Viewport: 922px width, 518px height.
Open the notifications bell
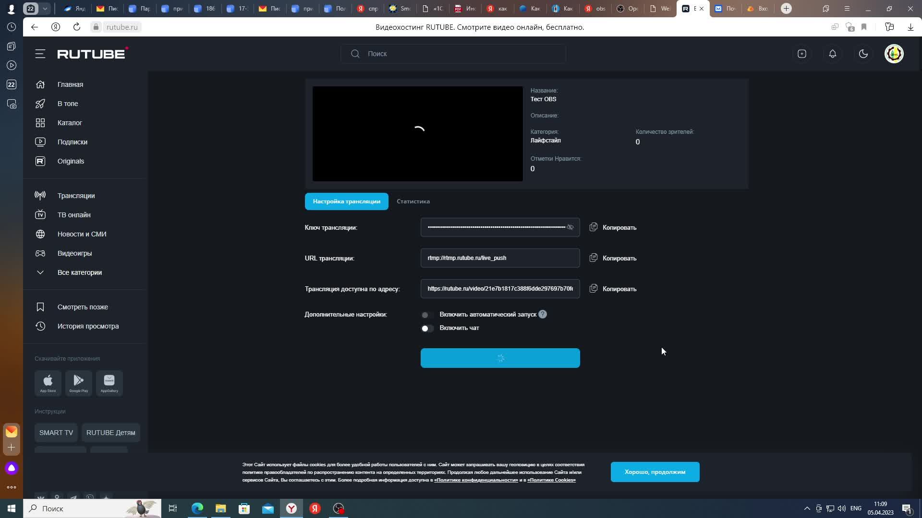pyautogui.click(x=832, y=54)
